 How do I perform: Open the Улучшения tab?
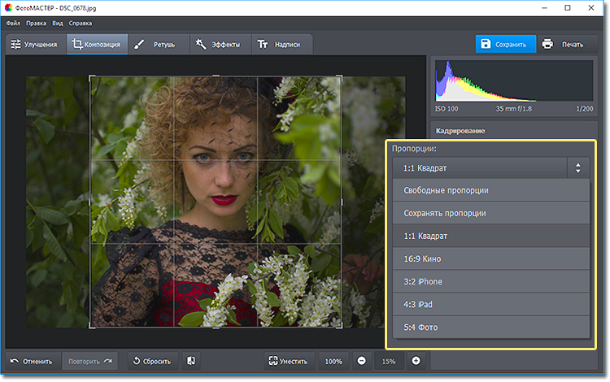click(x=34, y=45)
